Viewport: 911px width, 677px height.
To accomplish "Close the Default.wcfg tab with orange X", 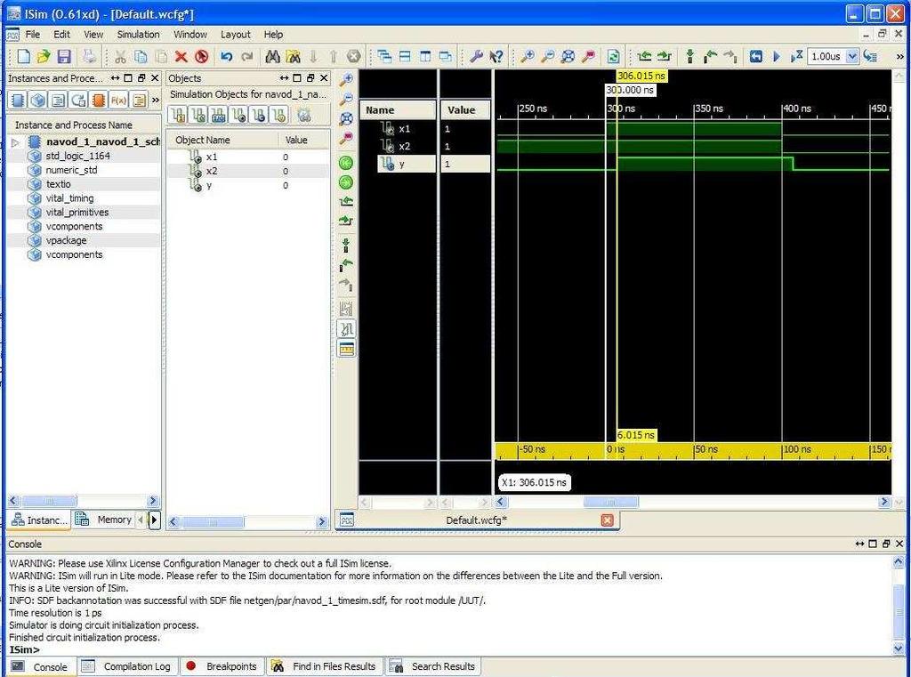I will coord(607,520).
